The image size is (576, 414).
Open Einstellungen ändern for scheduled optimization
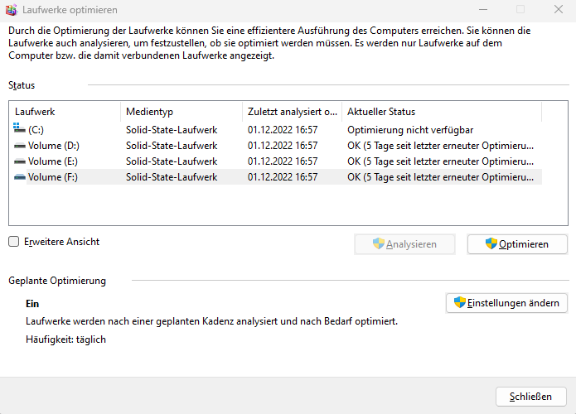tap(506, 303)
